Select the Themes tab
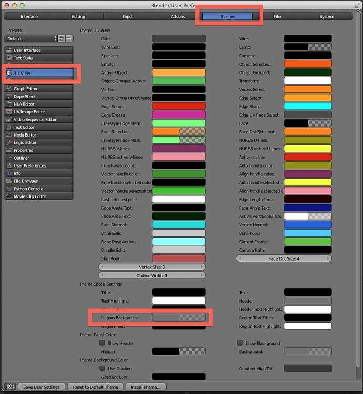 click(227, 16)
